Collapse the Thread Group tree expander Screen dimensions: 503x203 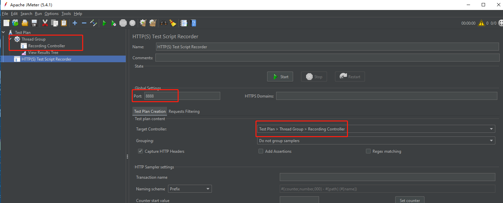point(10,39)
